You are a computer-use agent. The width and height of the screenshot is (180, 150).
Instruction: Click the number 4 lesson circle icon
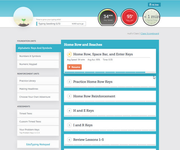69,111
